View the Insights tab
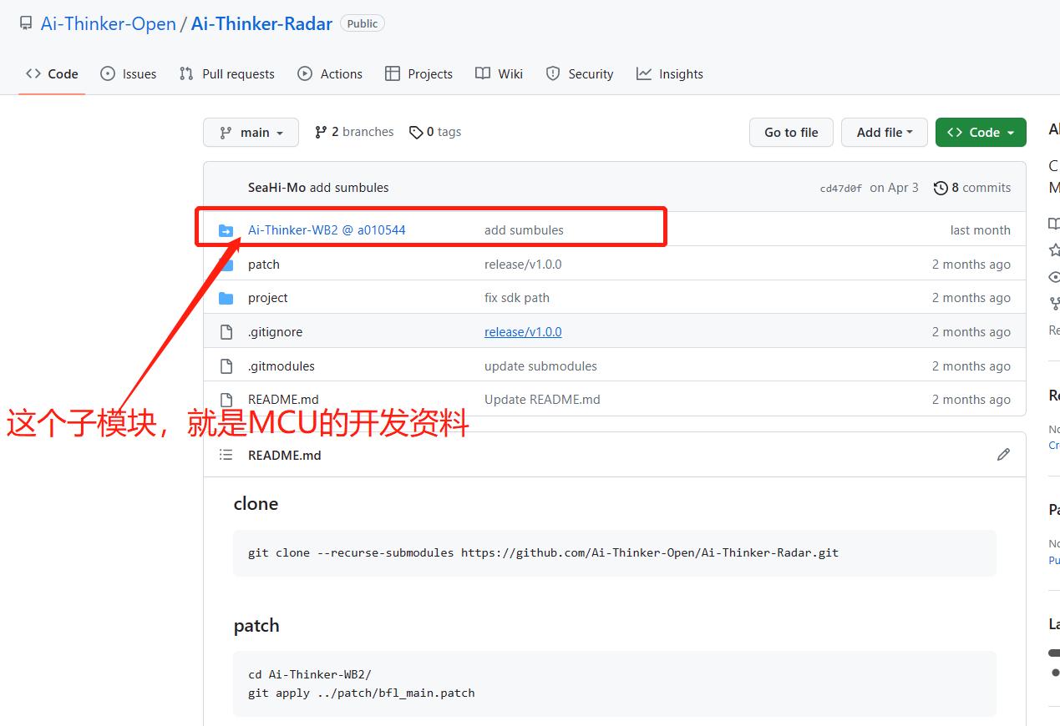This screenshot has width=1060, height=726. (x=670, y=73)
